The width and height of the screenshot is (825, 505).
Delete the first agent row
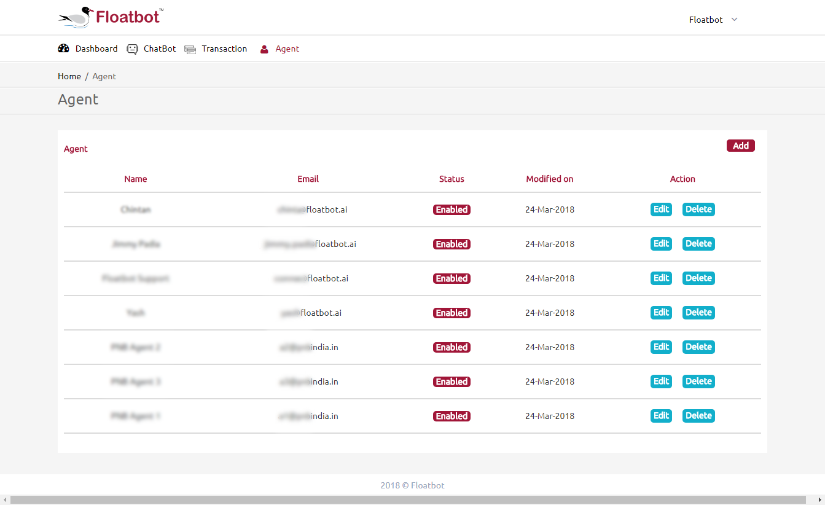point(698,209)
